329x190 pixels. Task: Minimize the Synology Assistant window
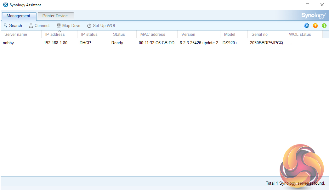coord(293,5)
